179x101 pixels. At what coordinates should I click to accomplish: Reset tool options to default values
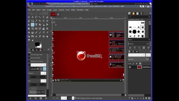coord(46,98)
